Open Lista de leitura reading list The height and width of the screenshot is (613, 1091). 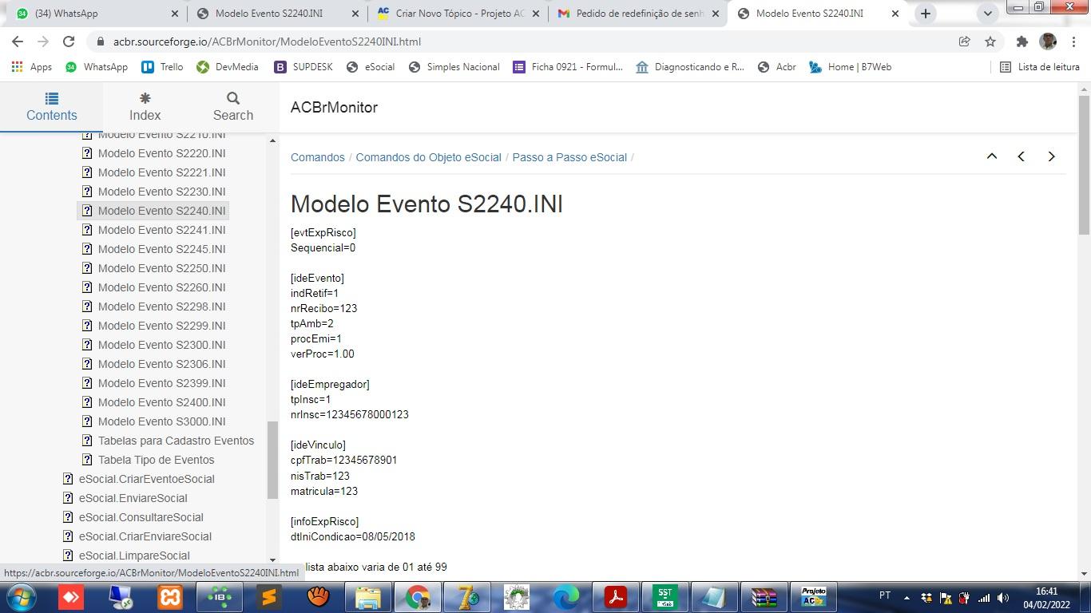[x=1040, y=67]
